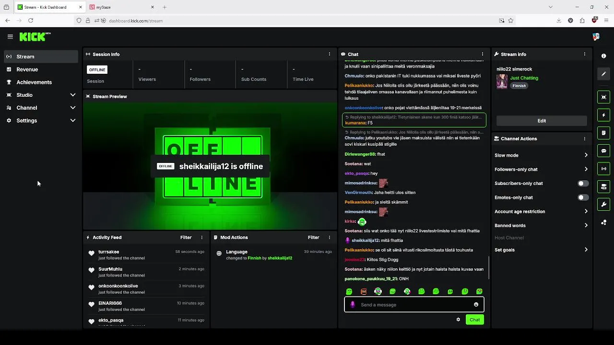Click the info icon in the right sidebar
The height and width of the screenshot is (345, 614).
603,56
